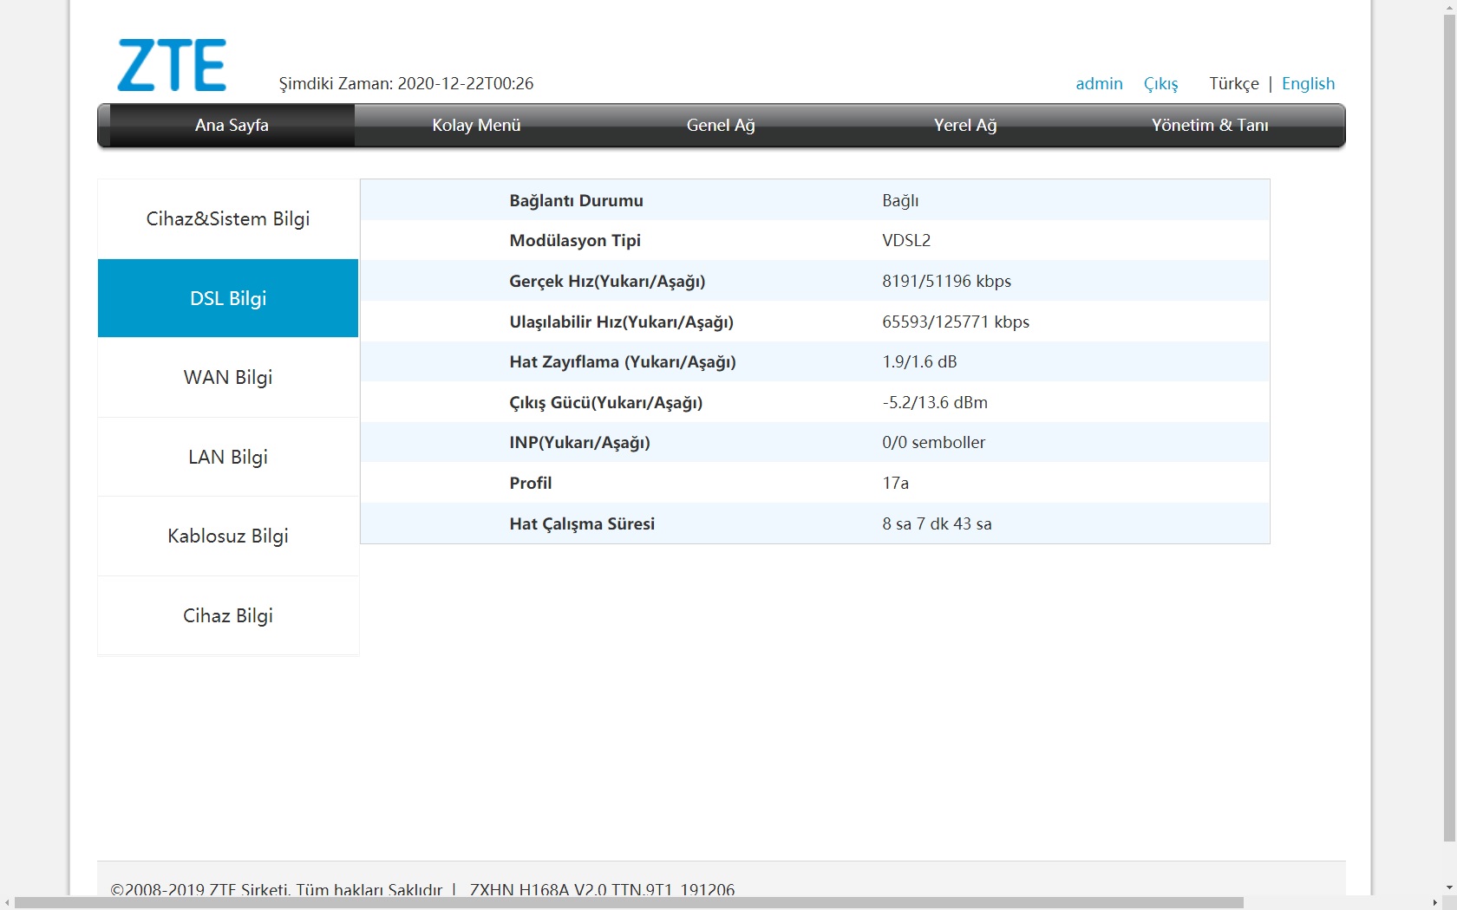
Task: Open LAN Bilgi in the sidebar
Action: [x=228, y=457]
